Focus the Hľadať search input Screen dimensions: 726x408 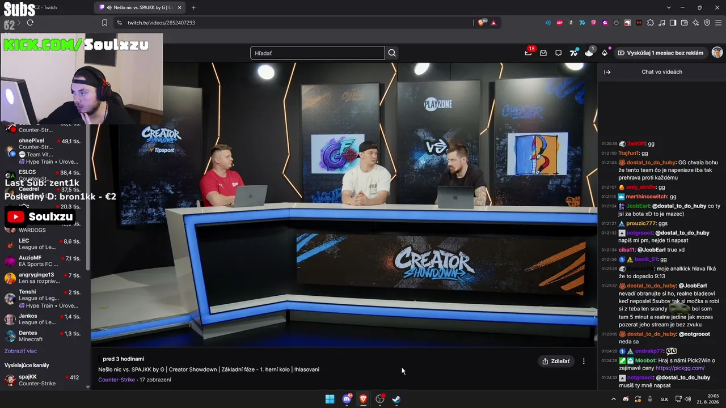(x=318, y=53)
